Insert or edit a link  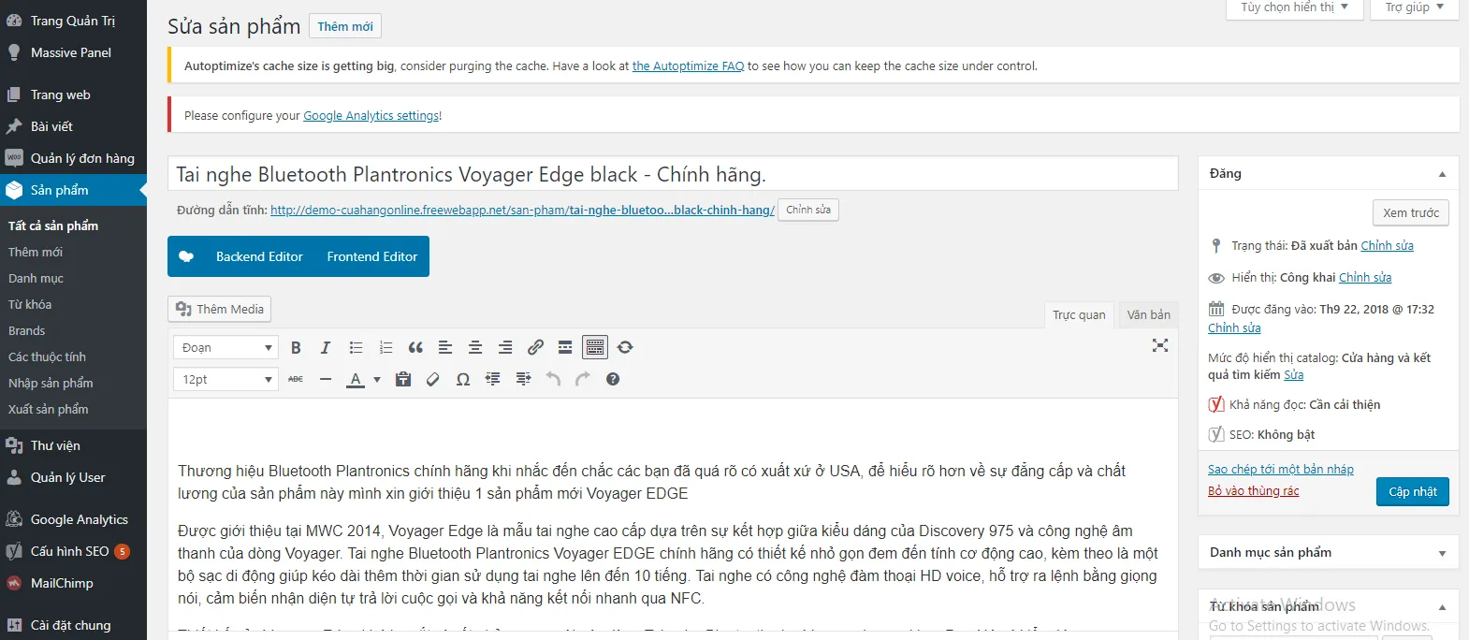pos(535,347)
